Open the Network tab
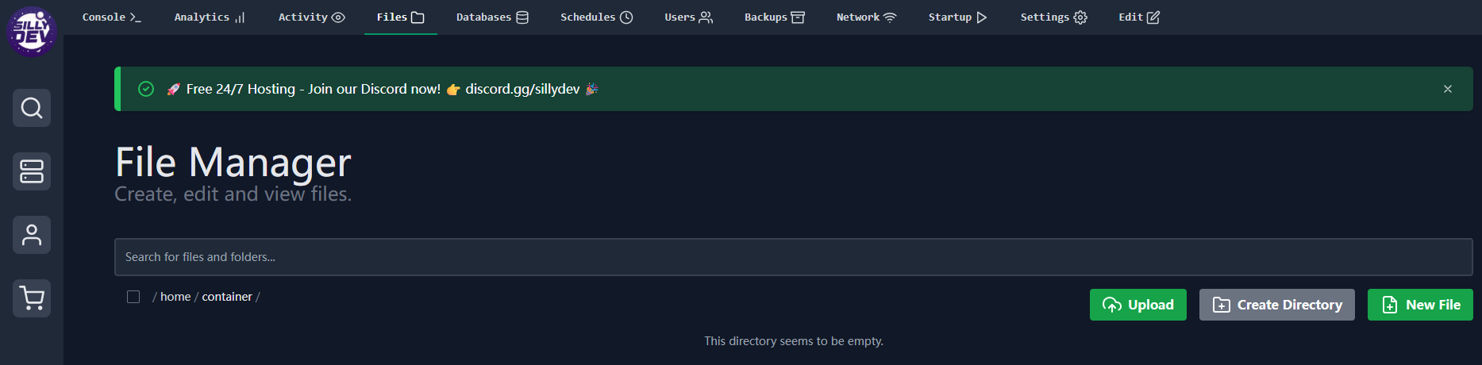This screenshot has width=1482, height=365. [x=866, y=17]
